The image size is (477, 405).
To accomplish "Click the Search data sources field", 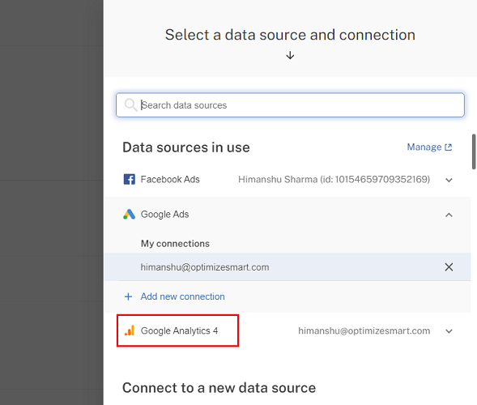I will tap(290, 105).
